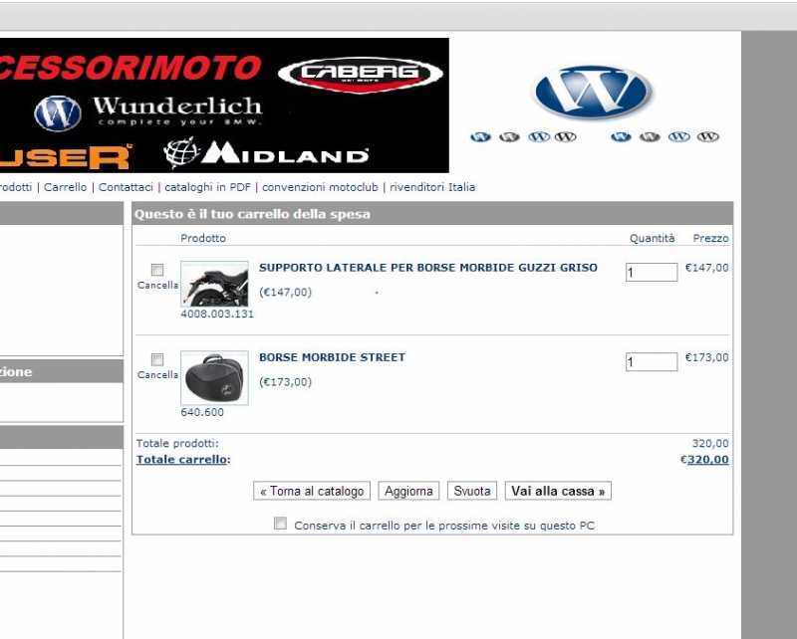
Task: Click the Totale prodotti label
Action: (x=177, y=444)
